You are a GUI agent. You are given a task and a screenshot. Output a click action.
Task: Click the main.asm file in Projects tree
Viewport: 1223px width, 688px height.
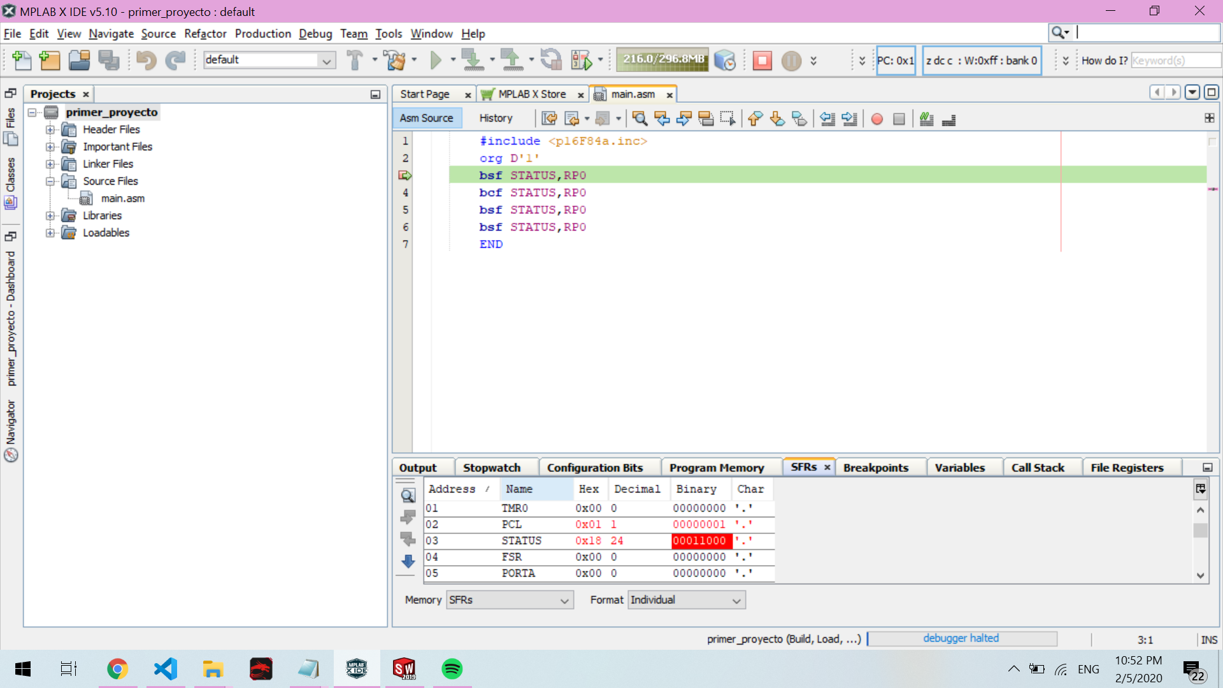click(x=122, y=198)
